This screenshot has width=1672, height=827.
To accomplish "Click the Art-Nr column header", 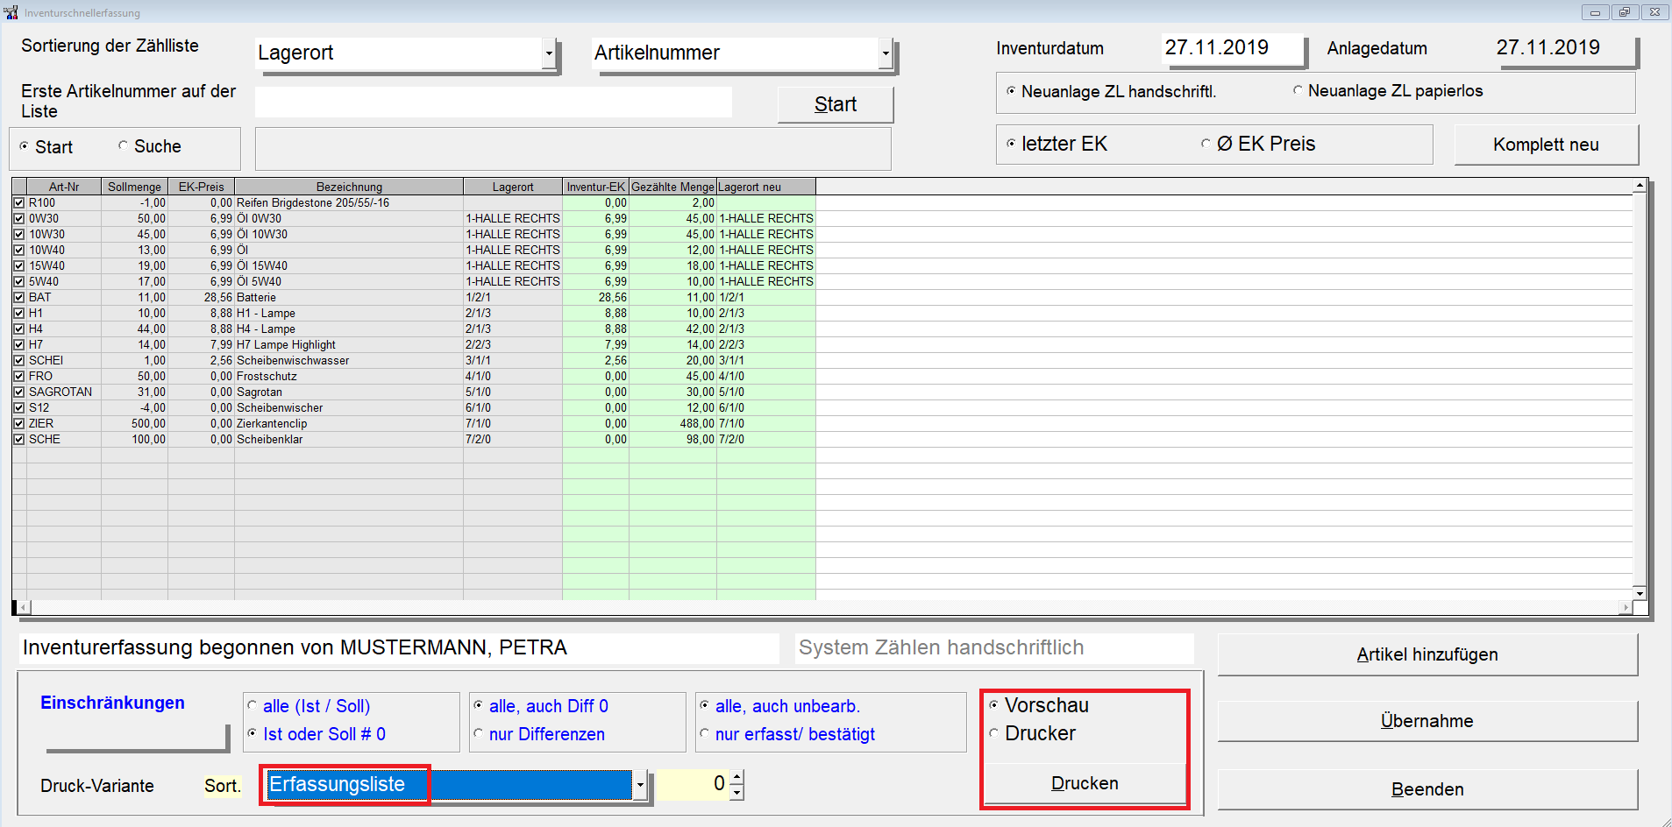I will point(64,187).
